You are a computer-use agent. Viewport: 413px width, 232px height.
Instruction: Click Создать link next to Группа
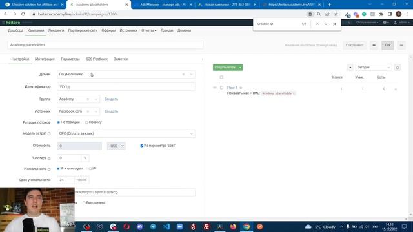coord(111,99)
